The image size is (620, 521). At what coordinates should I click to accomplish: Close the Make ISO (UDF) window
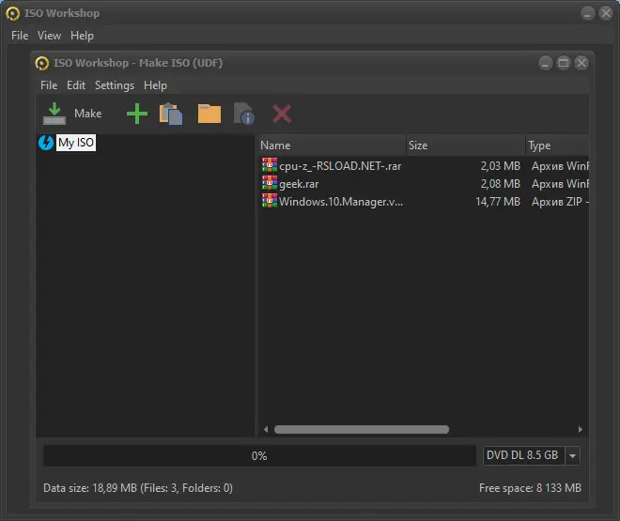[581, 63]
